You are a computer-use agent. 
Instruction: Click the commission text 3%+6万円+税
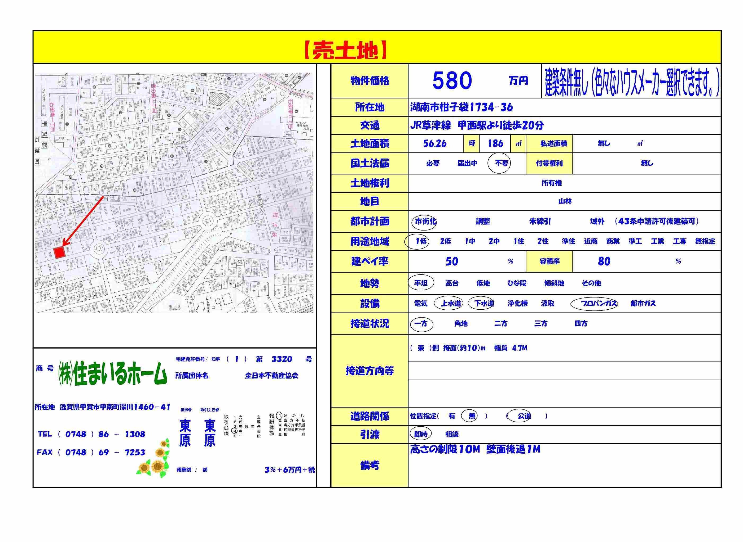289,470
